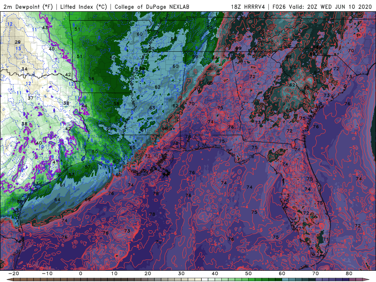Click the 40 tick label on the color scale
Viewport: 376px width, 282px height.
coord(215,274)
